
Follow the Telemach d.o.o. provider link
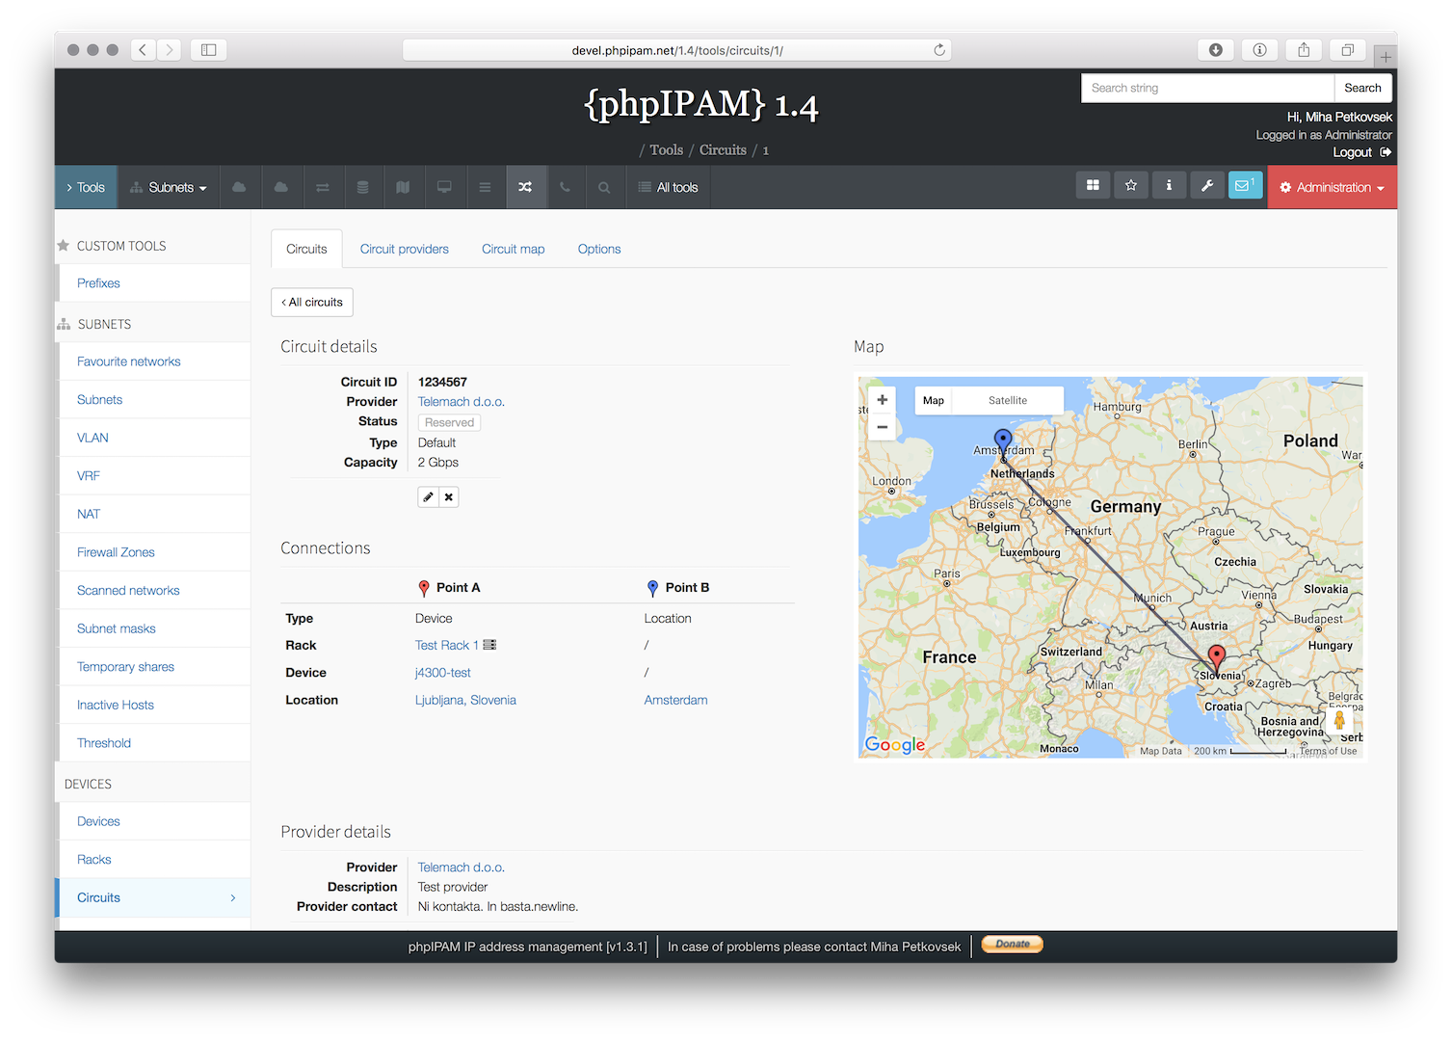(x=461, y=401)
